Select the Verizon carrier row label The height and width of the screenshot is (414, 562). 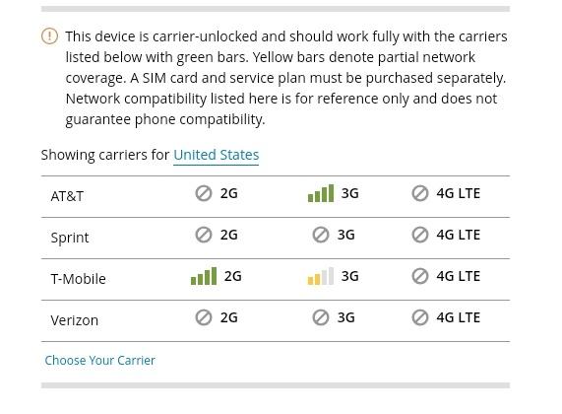[x=74, y=320]
